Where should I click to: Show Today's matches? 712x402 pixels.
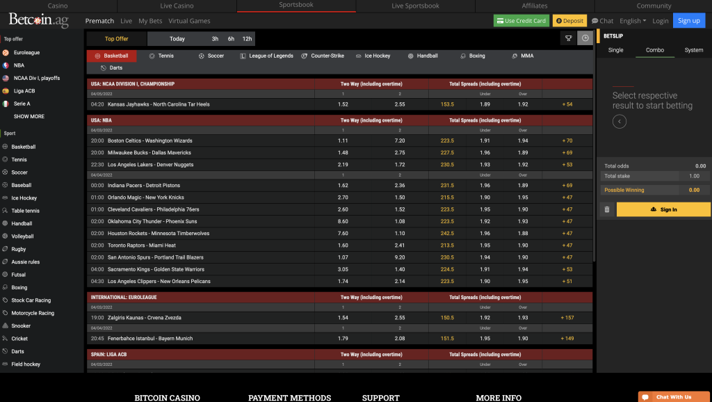tap(177, 39)
